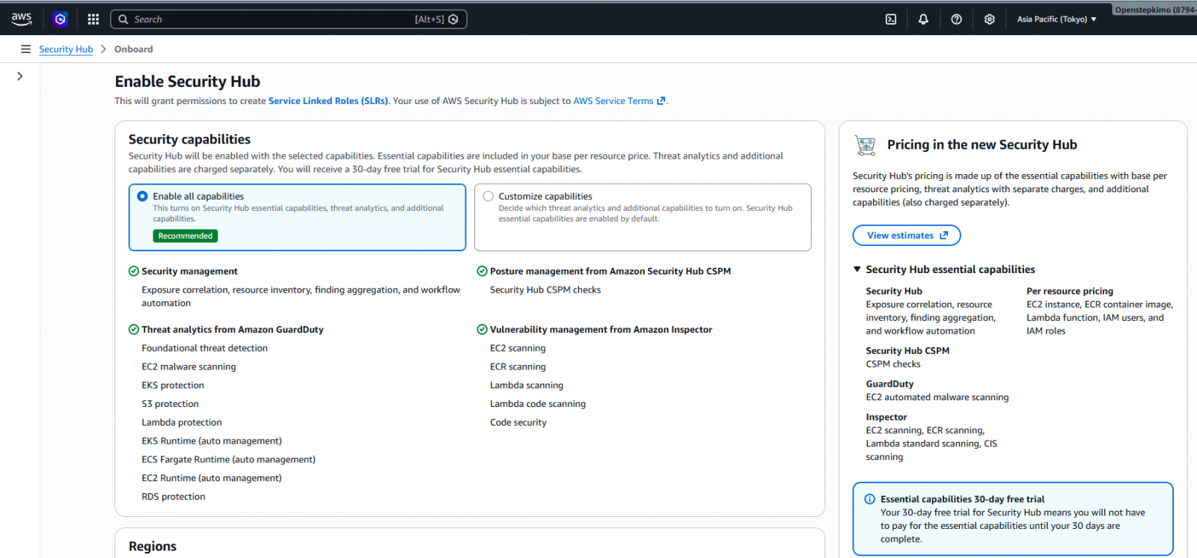Screen dimensions: 1197x558
Task: Toggle the hamburger navigation menu icon
Action: pos(25,49)
